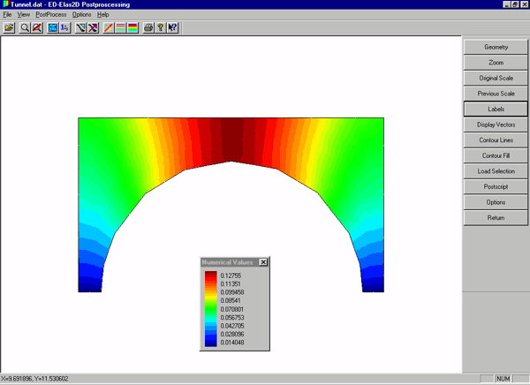Open a file with the folder icon
Image resolution: width=530 pixels, height=385 pixels.
pyautogui.click(x=9, y=27)
